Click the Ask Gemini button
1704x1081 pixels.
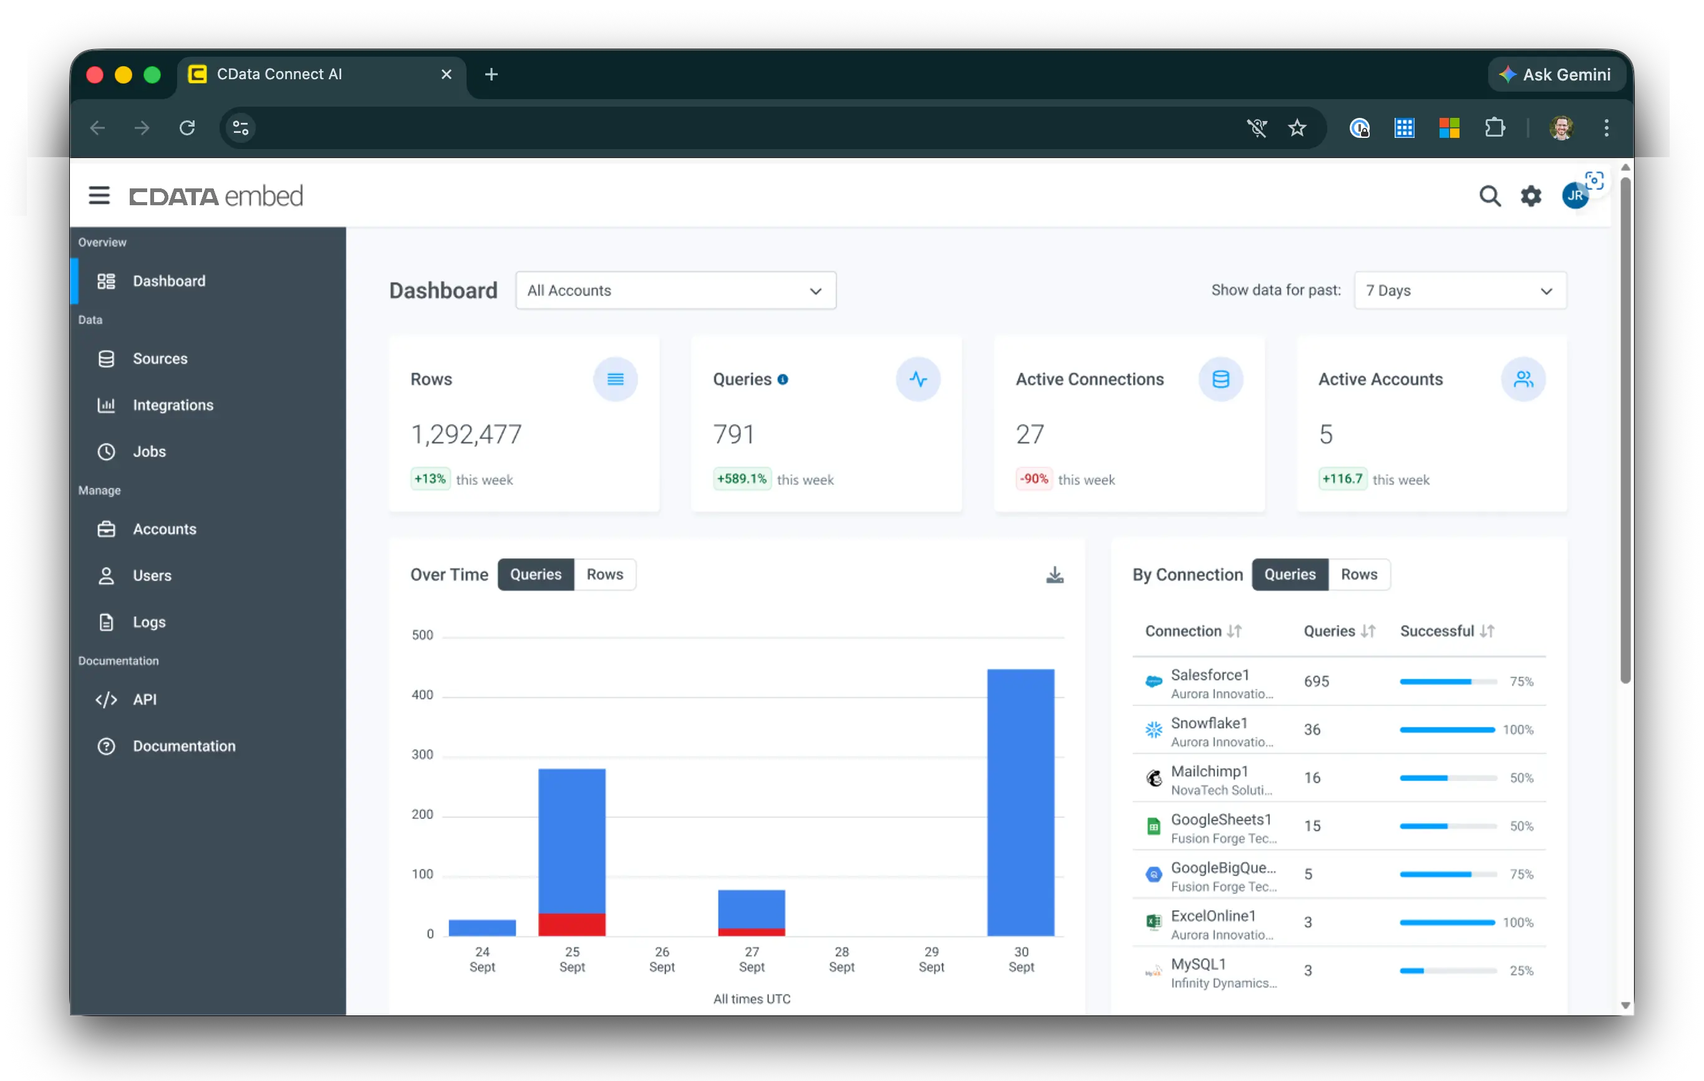[1555, 74]
